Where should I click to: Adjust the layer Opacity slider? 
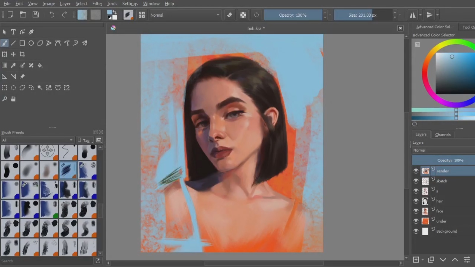pos(444,160)
